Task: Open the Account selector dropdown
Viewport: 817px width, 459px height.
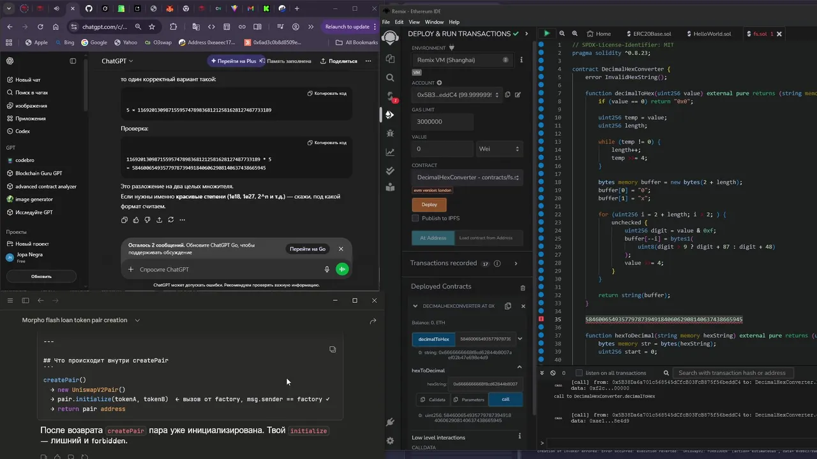Action: (456, 94)
